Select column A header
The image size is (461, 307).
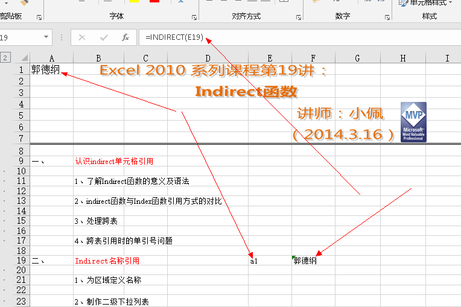tap(51, 58)
